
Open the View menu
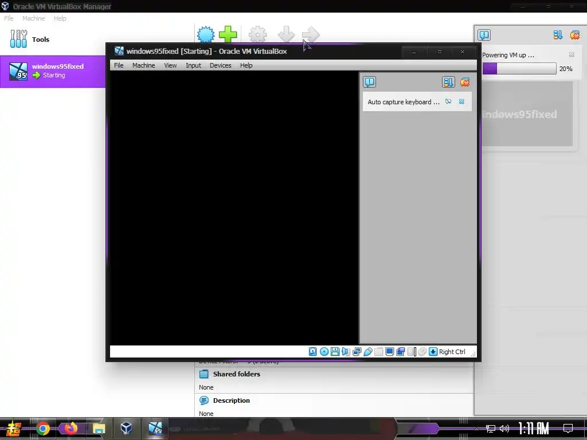click(170, 65)
